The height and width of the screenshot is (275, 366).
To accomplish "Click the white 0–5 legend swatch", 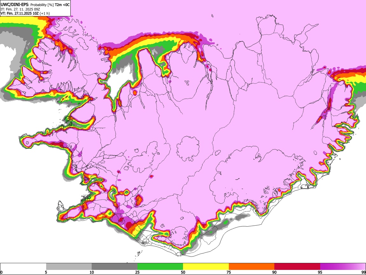I will [x=23, y=267].
